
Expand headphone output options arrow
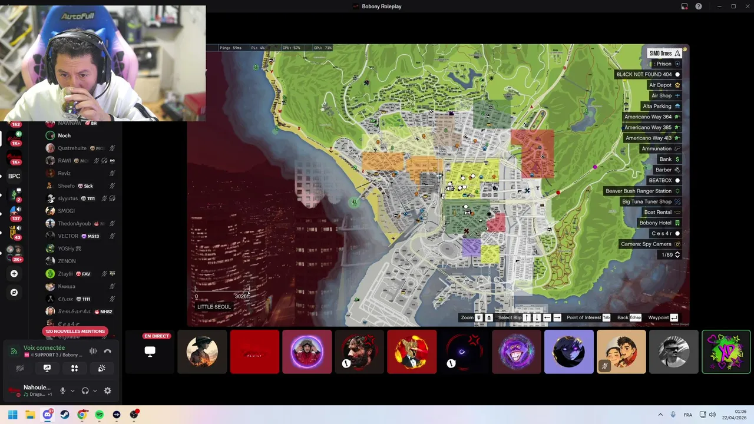95,390
